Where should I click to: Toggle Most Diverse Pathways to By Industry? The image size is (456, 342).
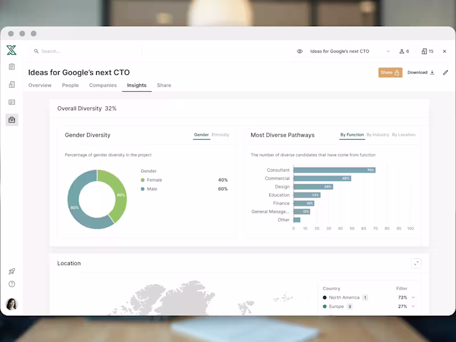click(x=377, y=135)
